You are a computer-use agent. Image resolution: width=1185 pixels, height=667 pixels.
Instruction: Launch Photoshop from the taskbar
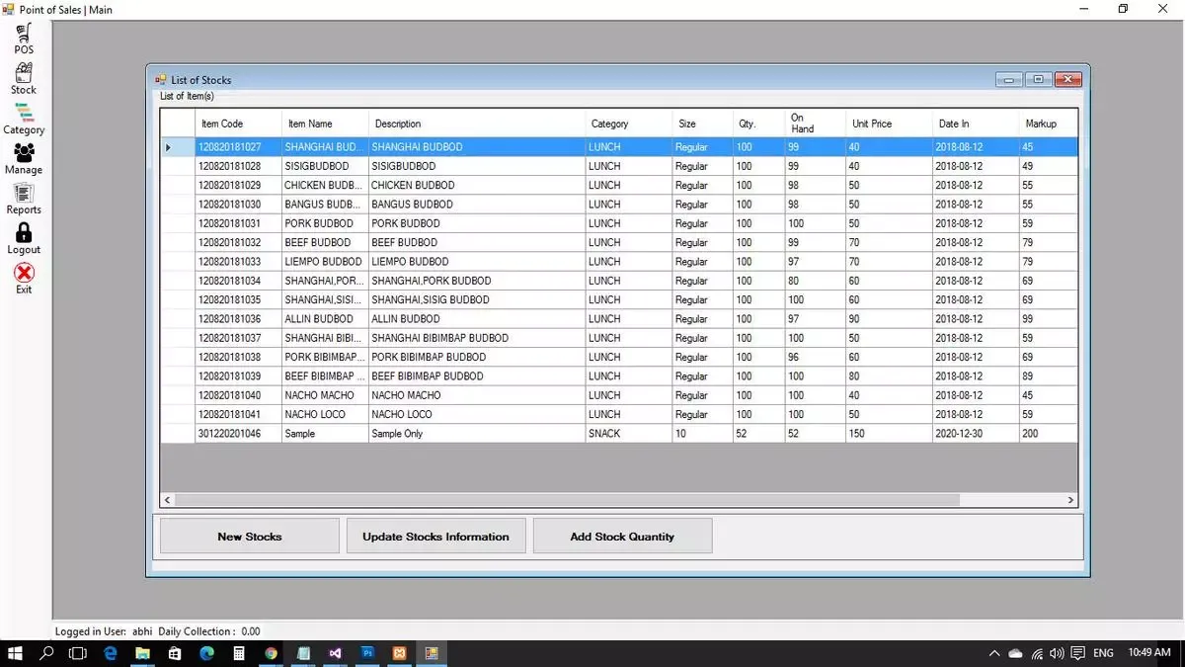point(367,653)
